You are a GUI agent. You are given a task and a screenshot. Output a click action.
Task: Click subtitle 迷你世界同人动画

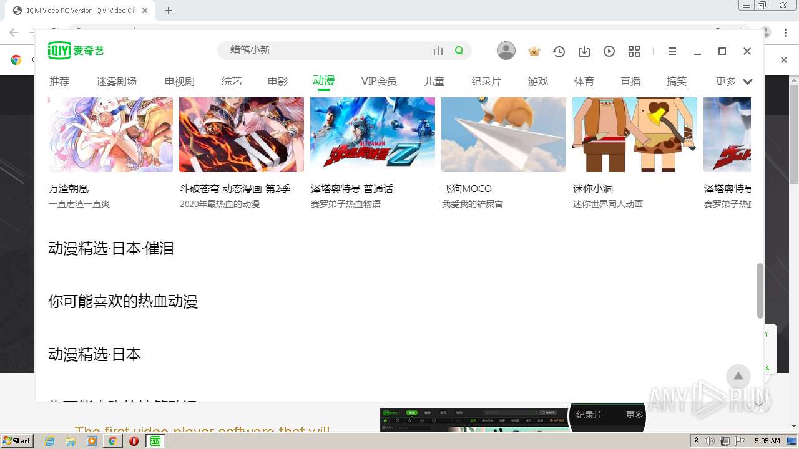coord(608,204)
